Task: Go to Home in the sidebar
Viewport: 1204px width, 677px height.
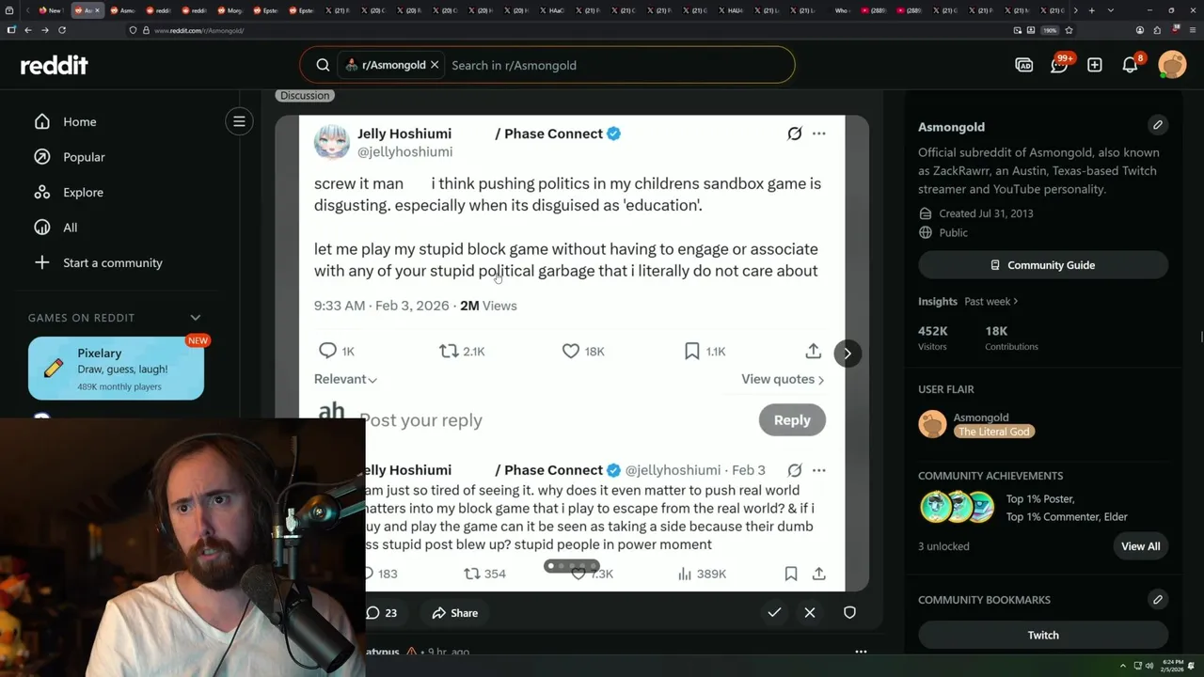Action: (79, 121)
